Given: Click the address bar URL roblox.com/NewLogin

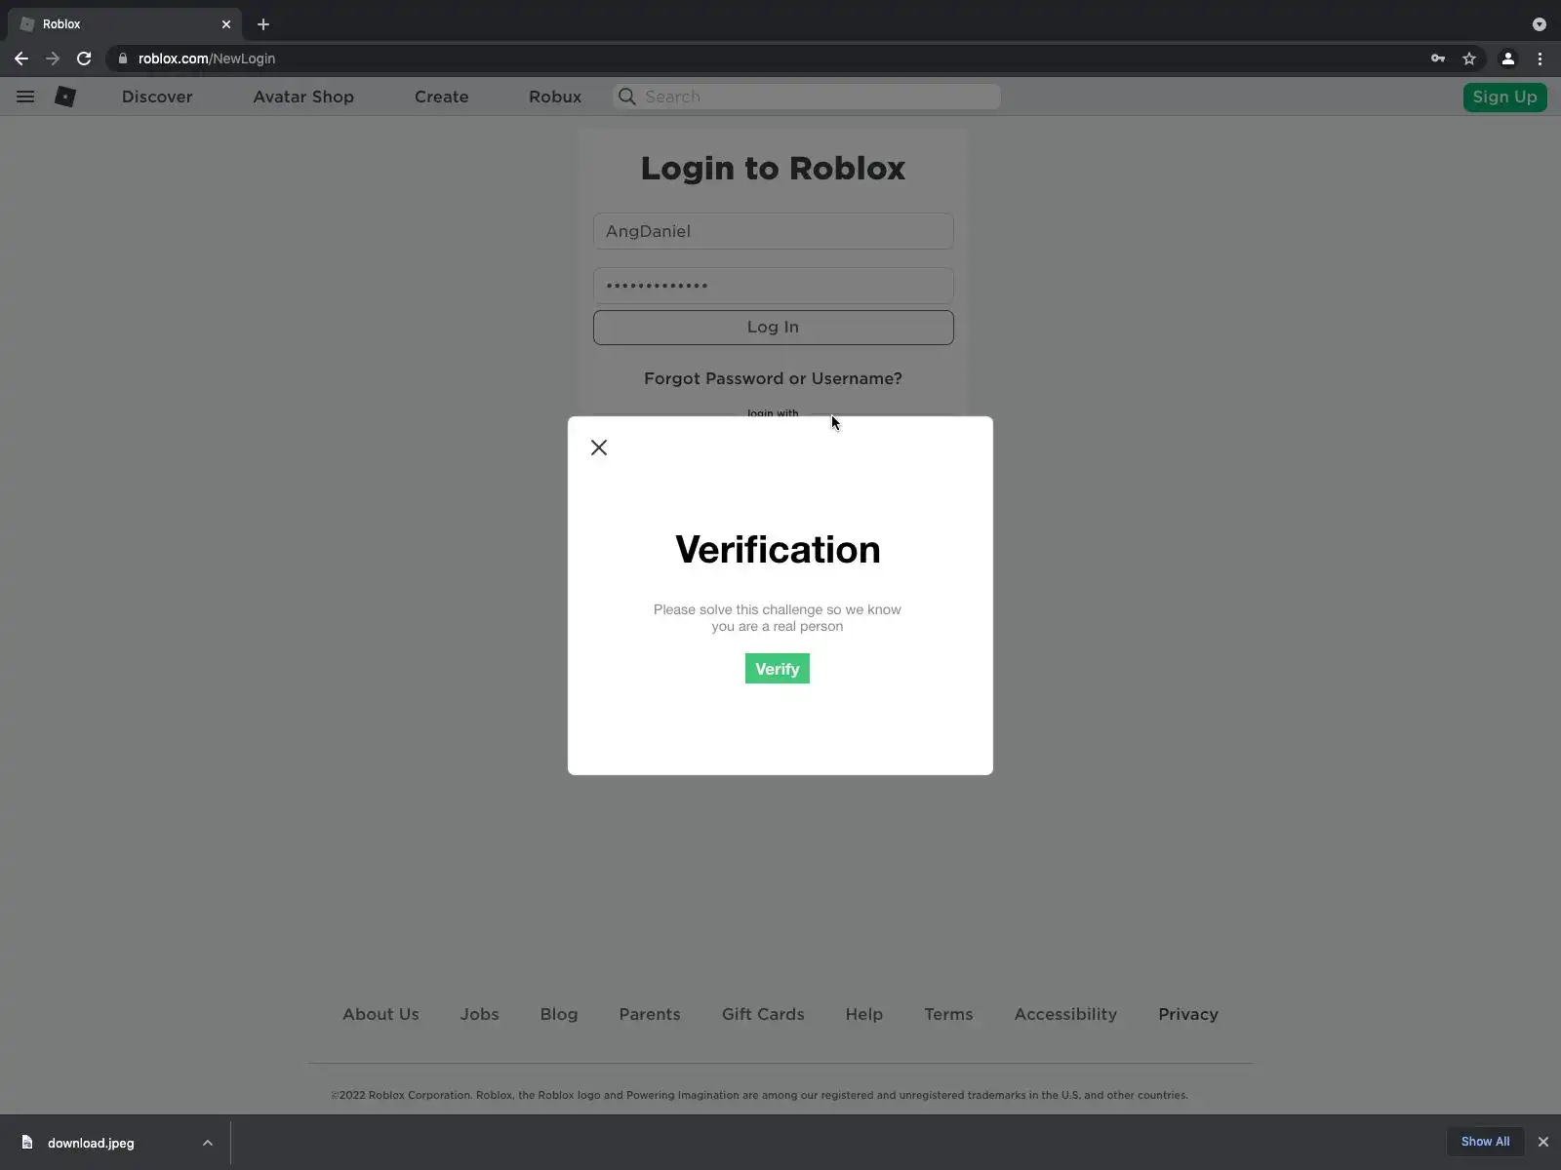Looking at the screenshot, I should click(207, 58).
